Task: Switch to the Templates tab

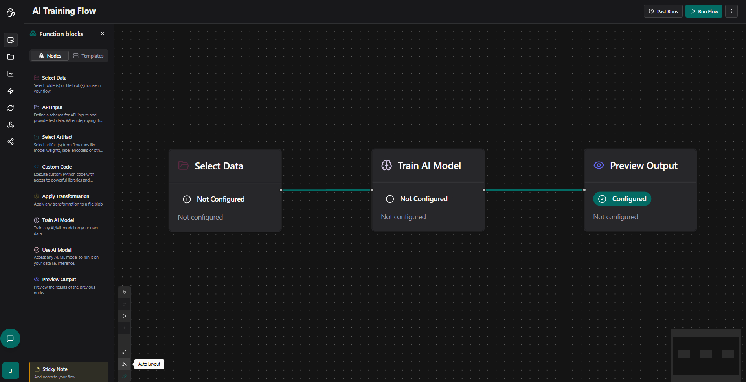Action: coord(88,56)
